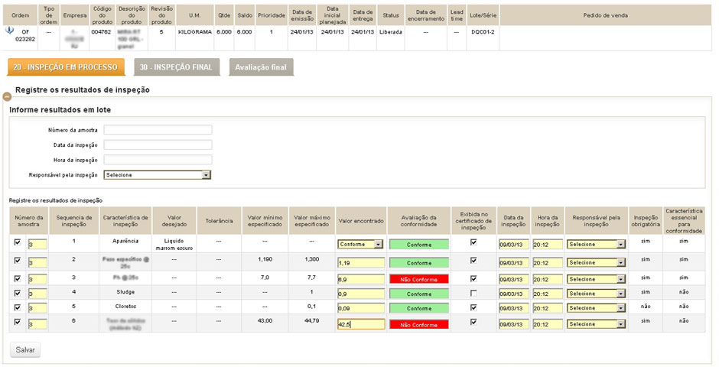Click the Sludge characteristic name
719x367 pixels.
pos(125,292)
